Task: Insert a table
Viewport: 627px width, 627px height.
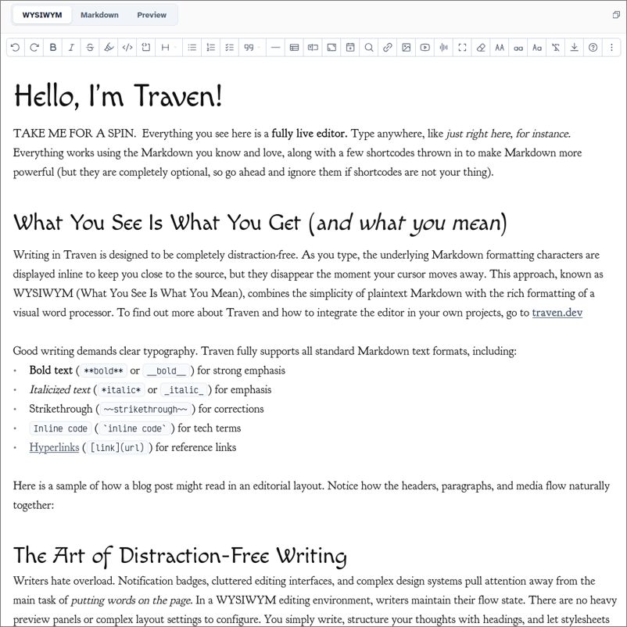Action: tap(294, 48)
